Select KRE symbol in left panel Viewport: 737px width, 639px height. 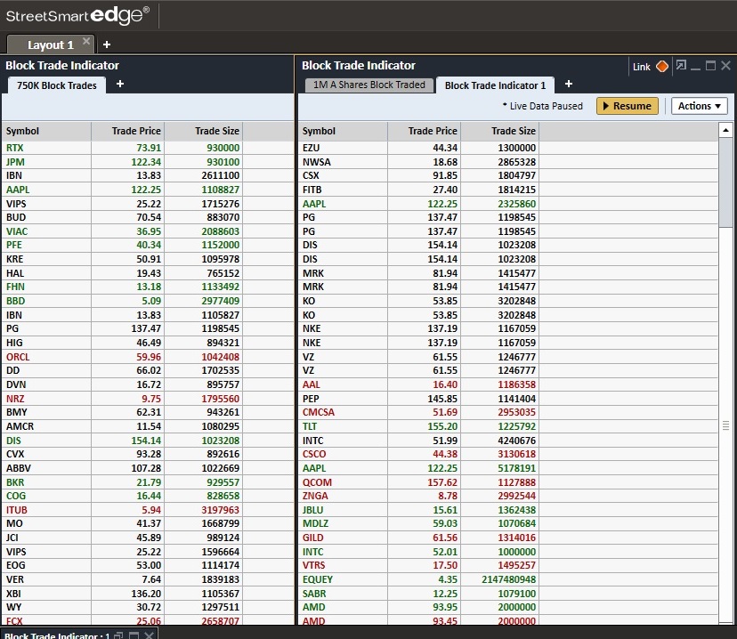click(x=14, y=259)
